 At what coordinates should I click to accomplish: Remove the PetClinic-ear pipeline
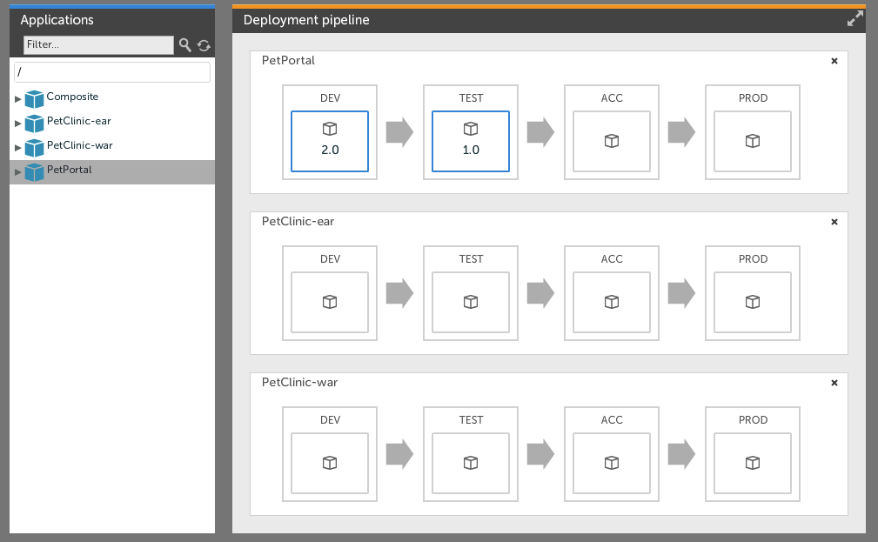pos(834,222)
